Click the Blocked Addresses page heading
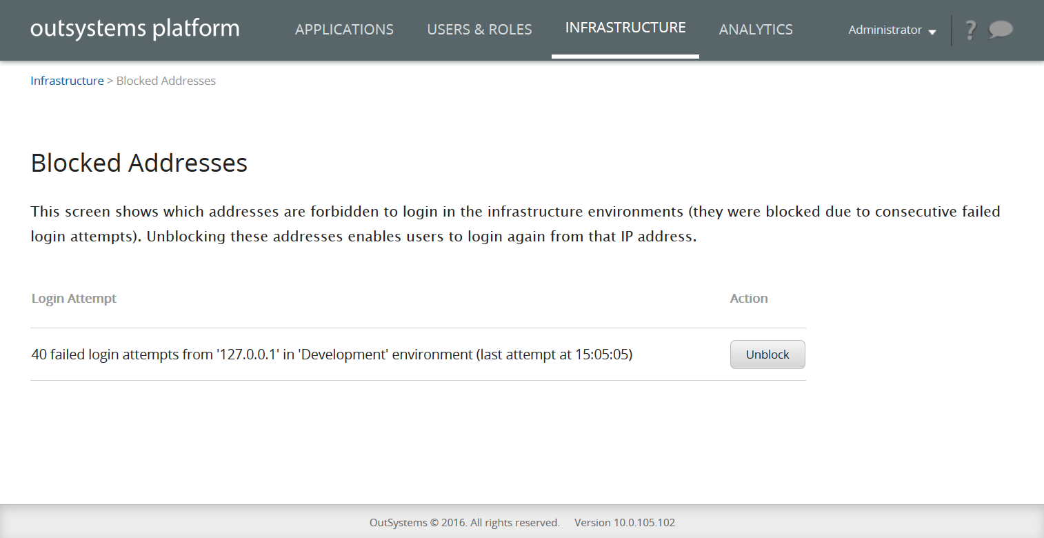The image size is (1044, 538). coord(138,163)
